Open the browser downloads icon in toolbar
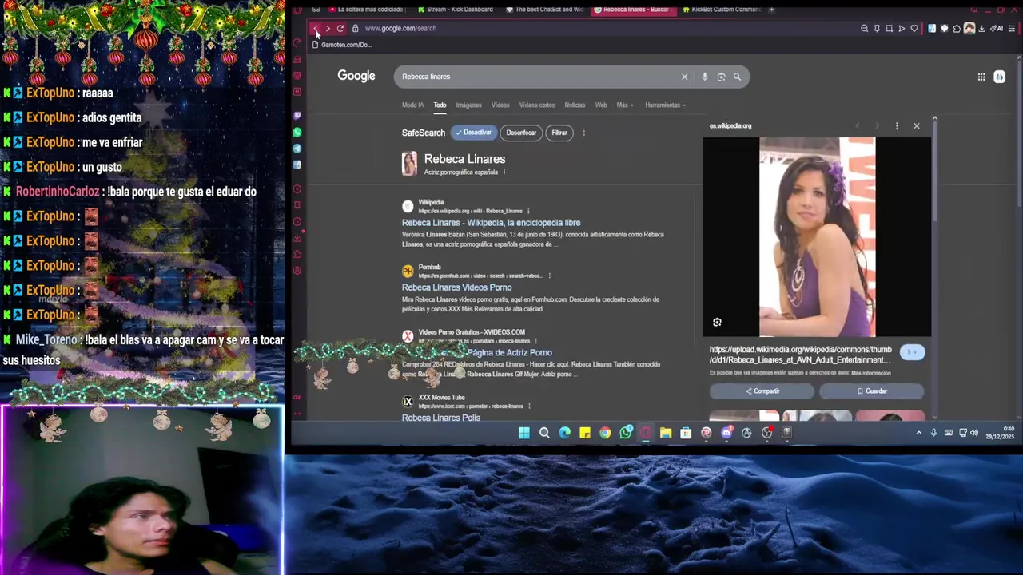 981,29
